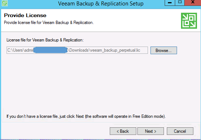Click the Free Edition mode hint text
The height and width of the screenshot is (140, 201).
tap(86, 116)
